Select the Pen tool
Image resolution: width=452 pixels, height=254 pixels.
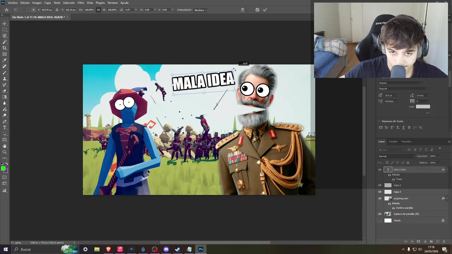click(x=5, y=121)
